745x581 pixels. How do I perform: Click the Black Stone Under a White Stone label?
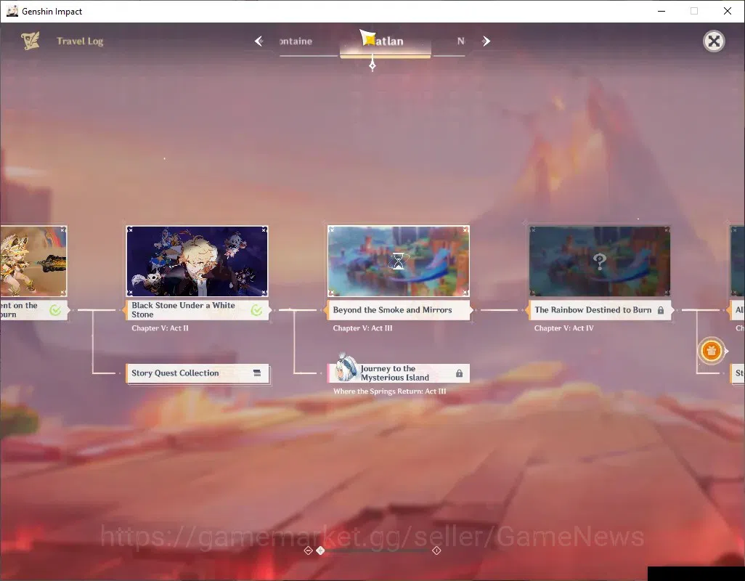tap(197, 309)
